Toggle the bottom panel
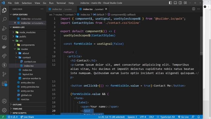The height and width of the screenshot is (119, 211). pos(175,3)
